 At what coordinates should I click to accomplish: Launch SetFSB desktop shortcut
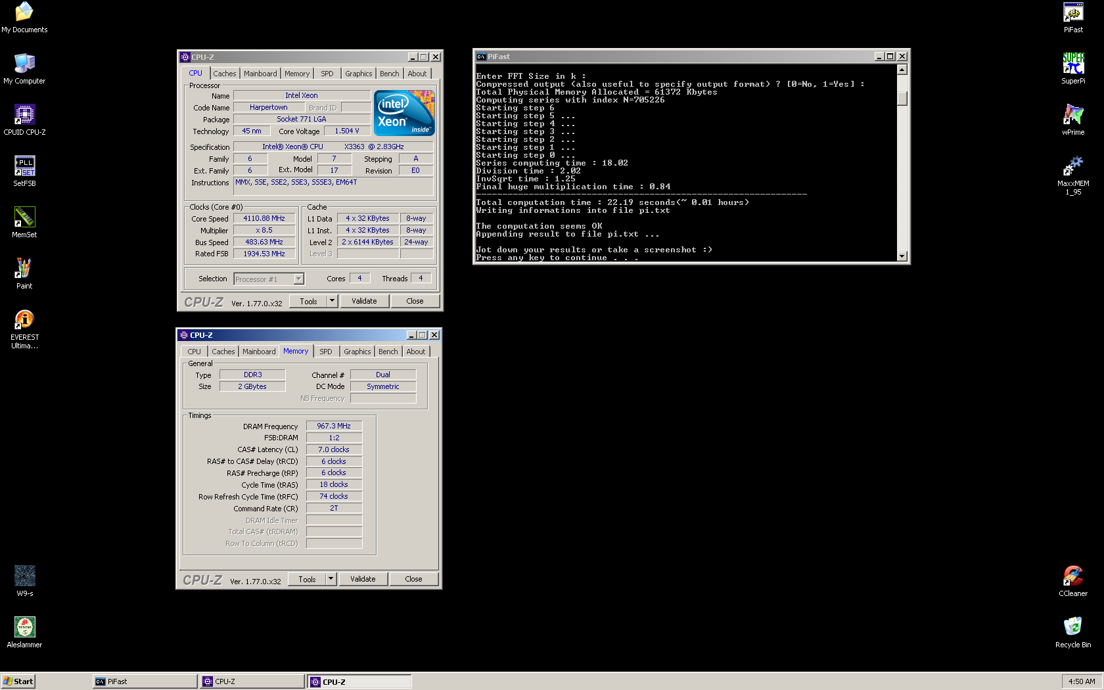point(24,171)
